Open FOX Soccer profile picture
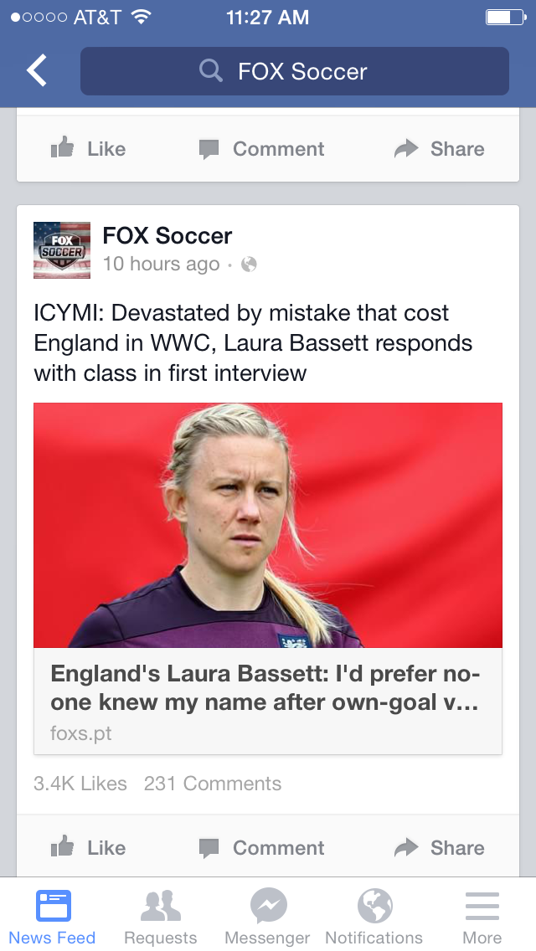The width and height of the screenshot is (536, 951). click(x=62, y=249)
